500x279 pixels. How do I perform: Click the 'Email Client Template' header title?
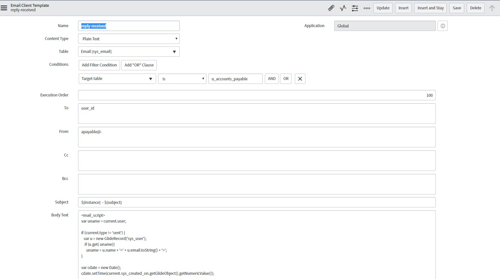click(30, 5)
